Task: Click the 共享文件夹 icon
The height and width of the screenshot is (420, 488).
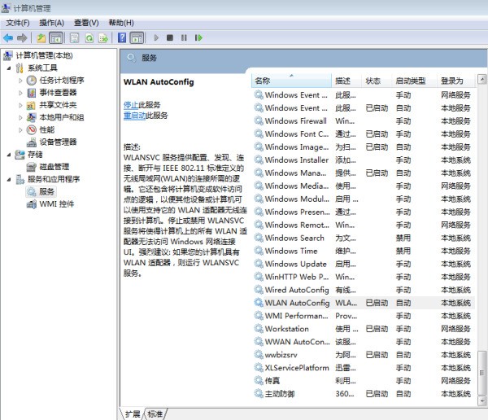Action: [31, 105]
